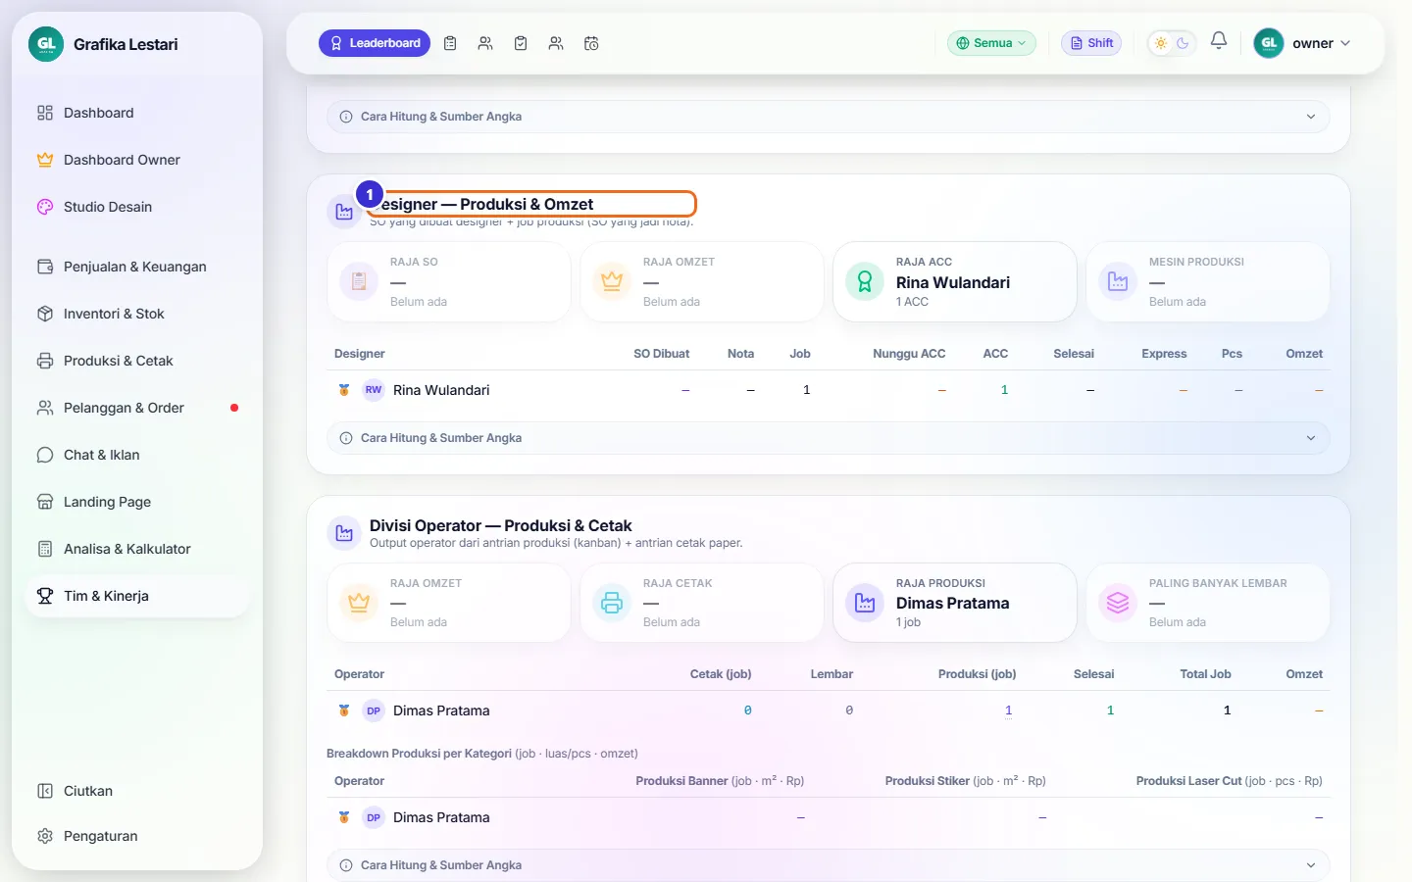
Task: Click the Grafika Lestari logo
Action: [x=46, y=44]
